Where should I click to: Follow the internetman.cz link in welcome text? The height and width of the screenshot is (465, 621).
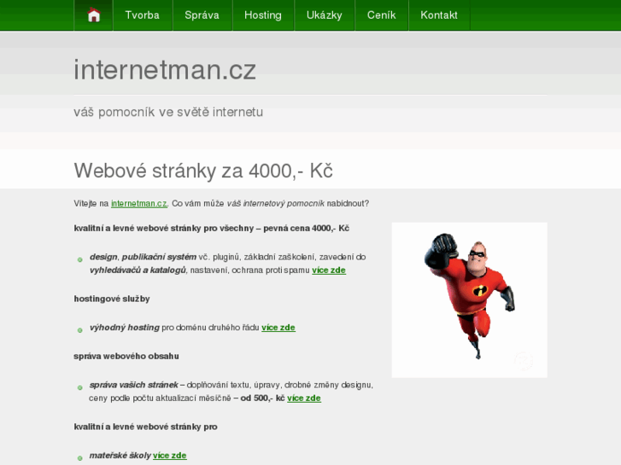(139, 203)
